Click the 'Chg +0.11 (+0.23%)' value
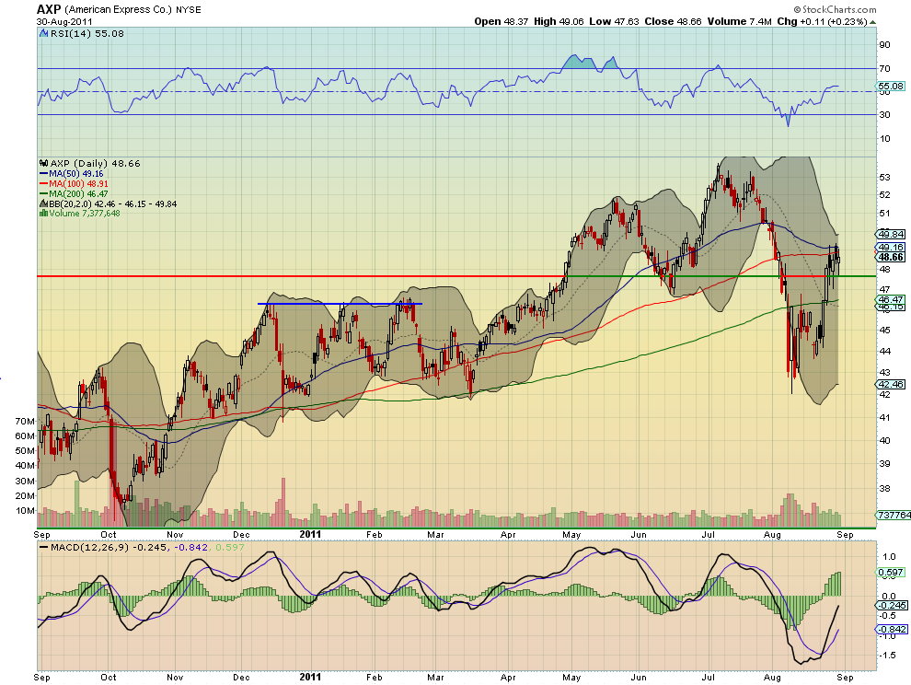 (x=822, y=21)
